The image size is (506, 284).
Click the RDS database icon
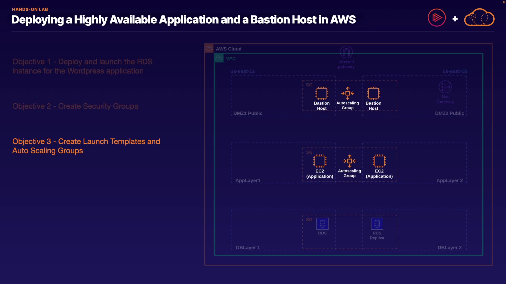click(x=322, y=224)
